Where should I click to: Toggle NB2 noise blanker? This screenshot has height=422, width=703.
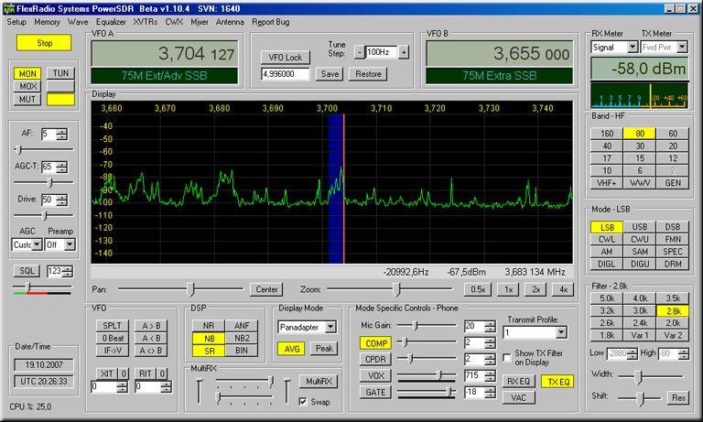[242, 338]
